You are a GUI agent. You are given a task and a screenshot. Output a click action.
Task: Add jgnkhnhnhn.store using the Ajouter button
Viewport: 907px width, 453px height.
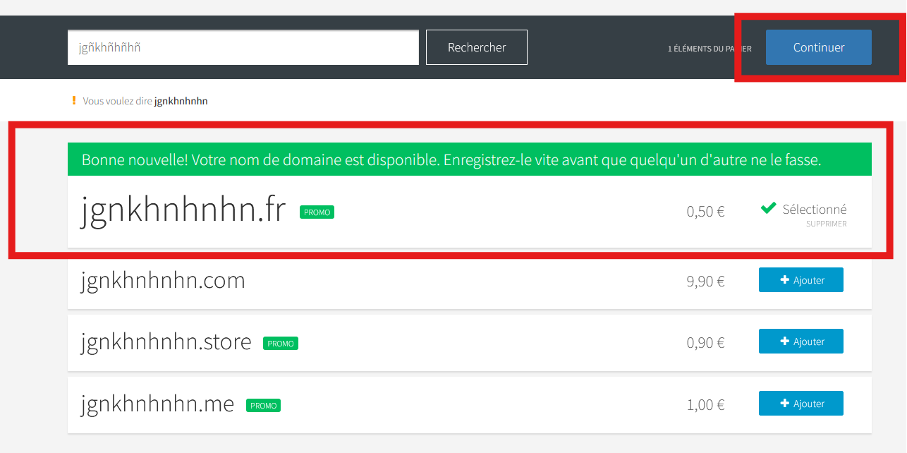801,342
